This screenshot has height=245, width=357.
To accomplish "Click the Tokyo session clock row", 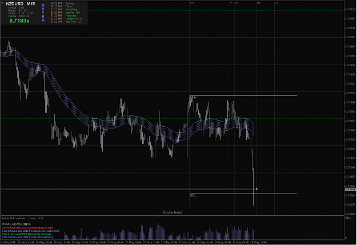I will (x=62, y=6).
